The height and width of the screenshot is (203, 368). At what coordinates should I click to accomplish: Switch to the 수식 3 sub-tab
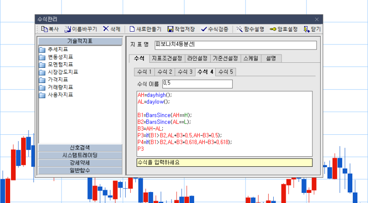(185, 72)
